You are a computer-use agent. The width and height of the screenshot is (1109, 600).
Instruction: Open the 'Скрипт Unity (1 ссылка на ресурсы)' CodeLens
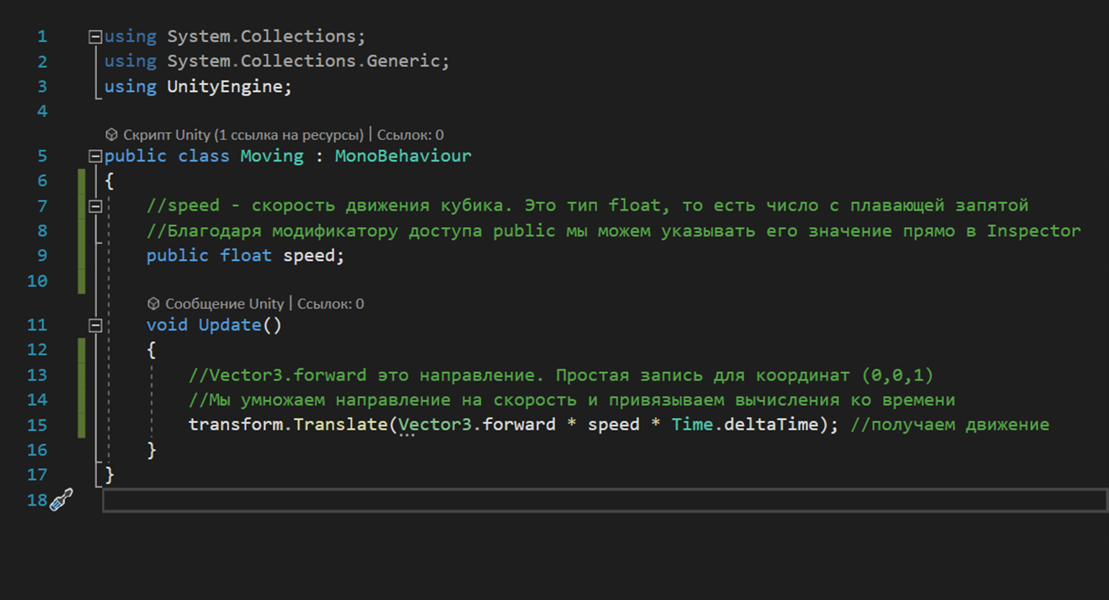click(243, 135)
